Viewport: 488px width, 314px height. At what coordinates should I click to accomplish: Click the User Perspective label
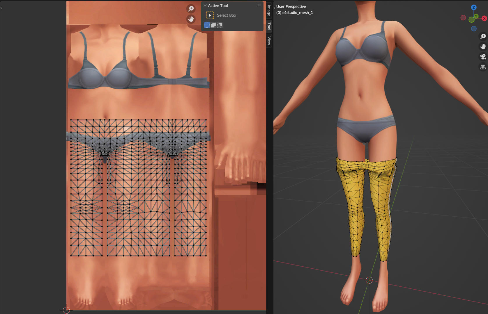coord(291,6)
